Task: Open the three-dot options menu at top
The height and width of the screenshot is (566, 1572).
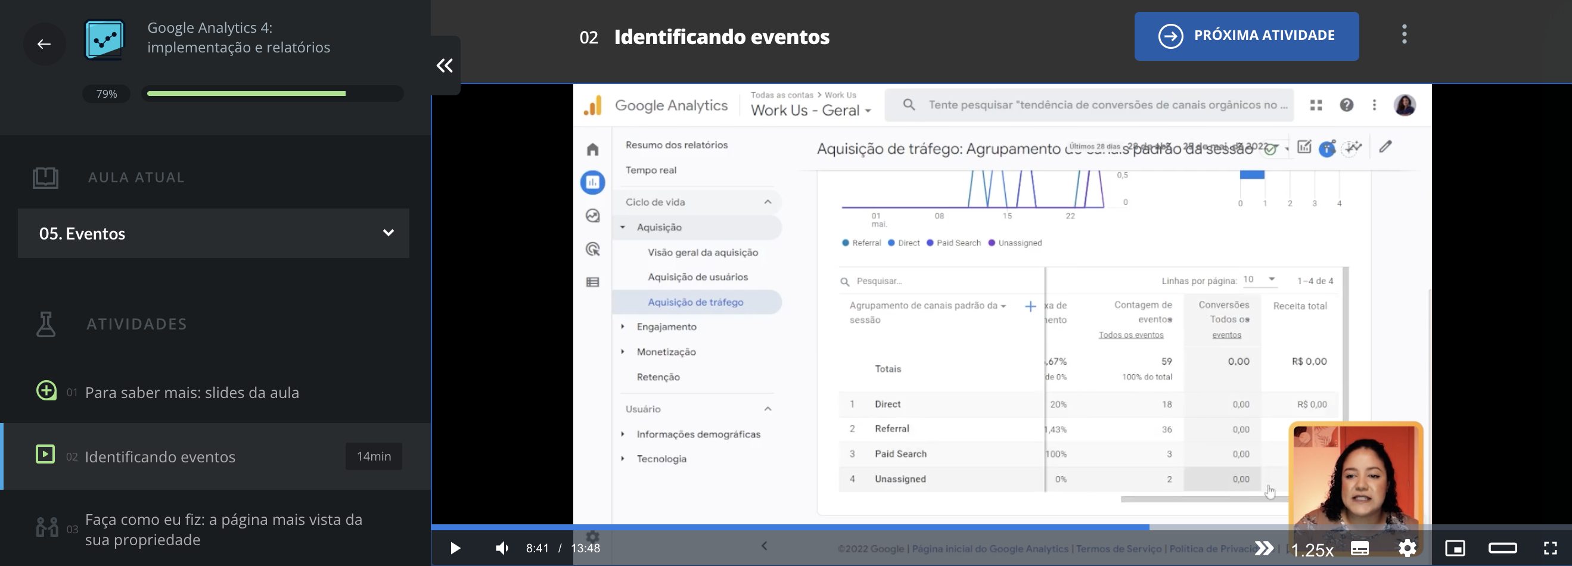Action: coord(1404,35)
